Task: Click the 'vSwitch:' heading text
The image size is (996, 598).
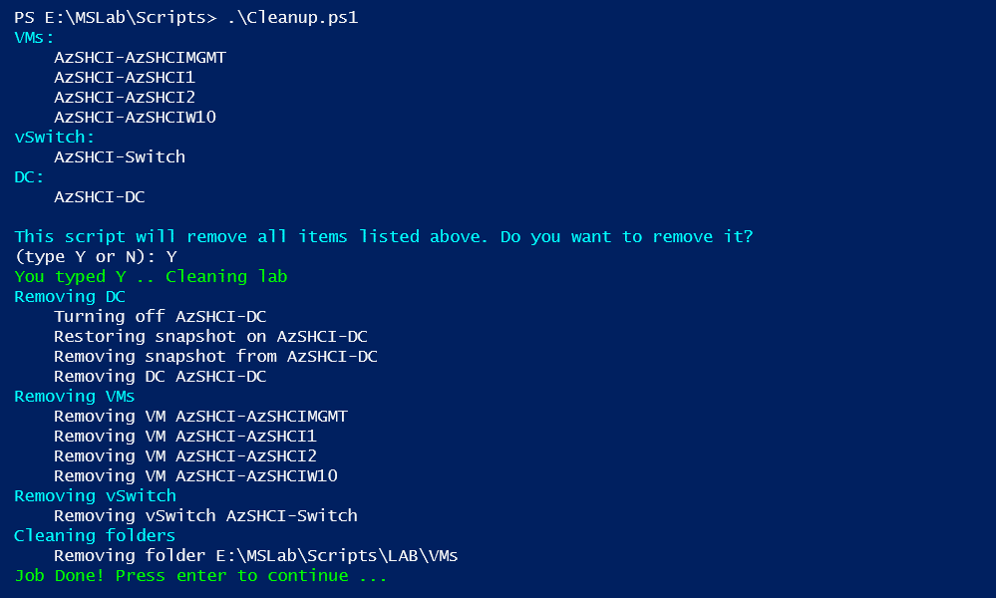Action: click(55, 138)
